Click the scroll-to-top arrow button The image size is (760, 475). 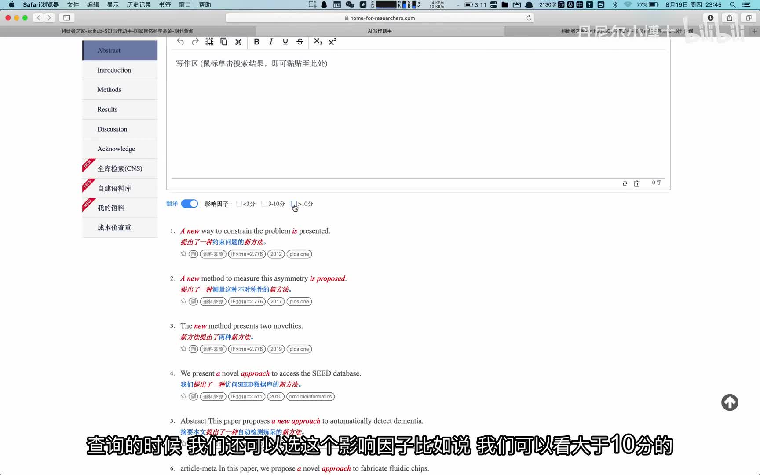coord(730,402)
